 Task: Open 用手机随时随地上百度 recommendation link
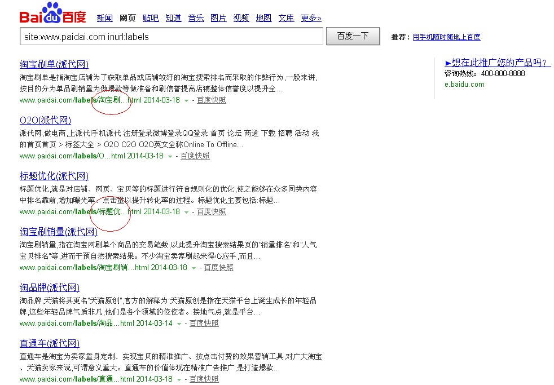(446, 37)
